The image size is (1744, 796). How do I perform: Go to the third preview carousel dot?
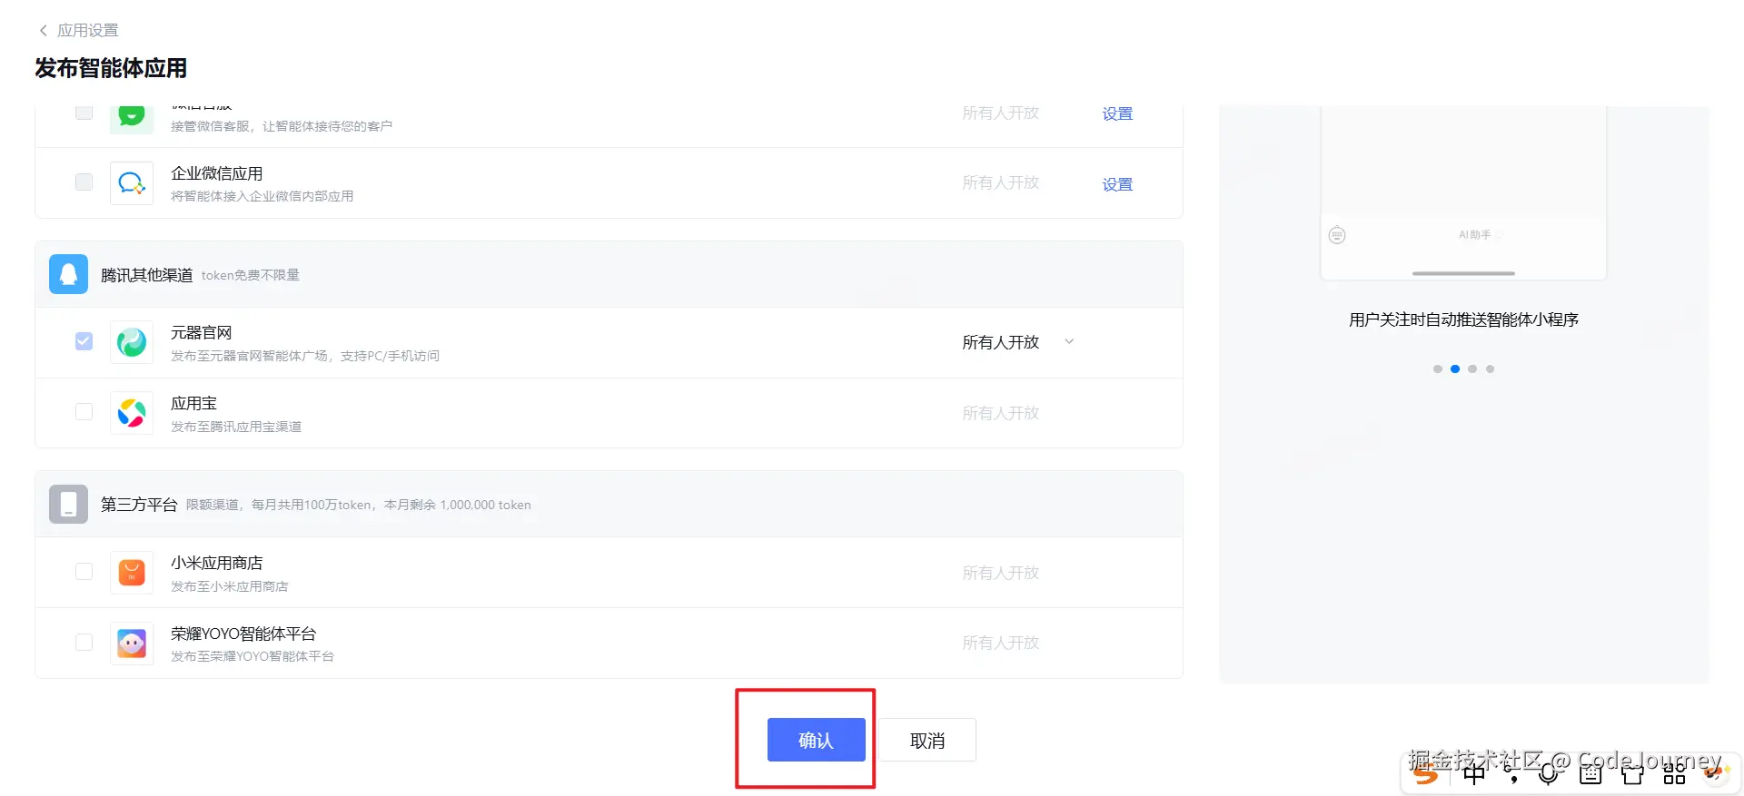(1472, 369)
